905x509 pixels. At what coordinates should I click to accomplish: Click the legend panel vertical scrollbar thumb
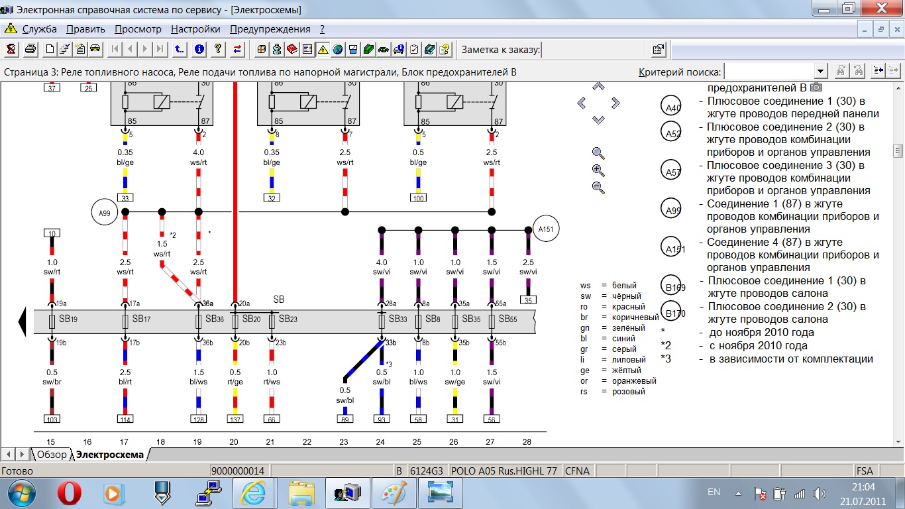click(x=898, y=149)
